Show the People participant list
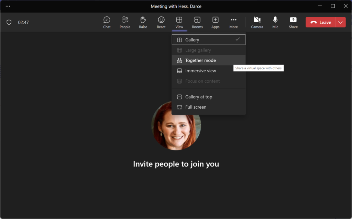The image size is (352, 219). click(x=125, y=22)
